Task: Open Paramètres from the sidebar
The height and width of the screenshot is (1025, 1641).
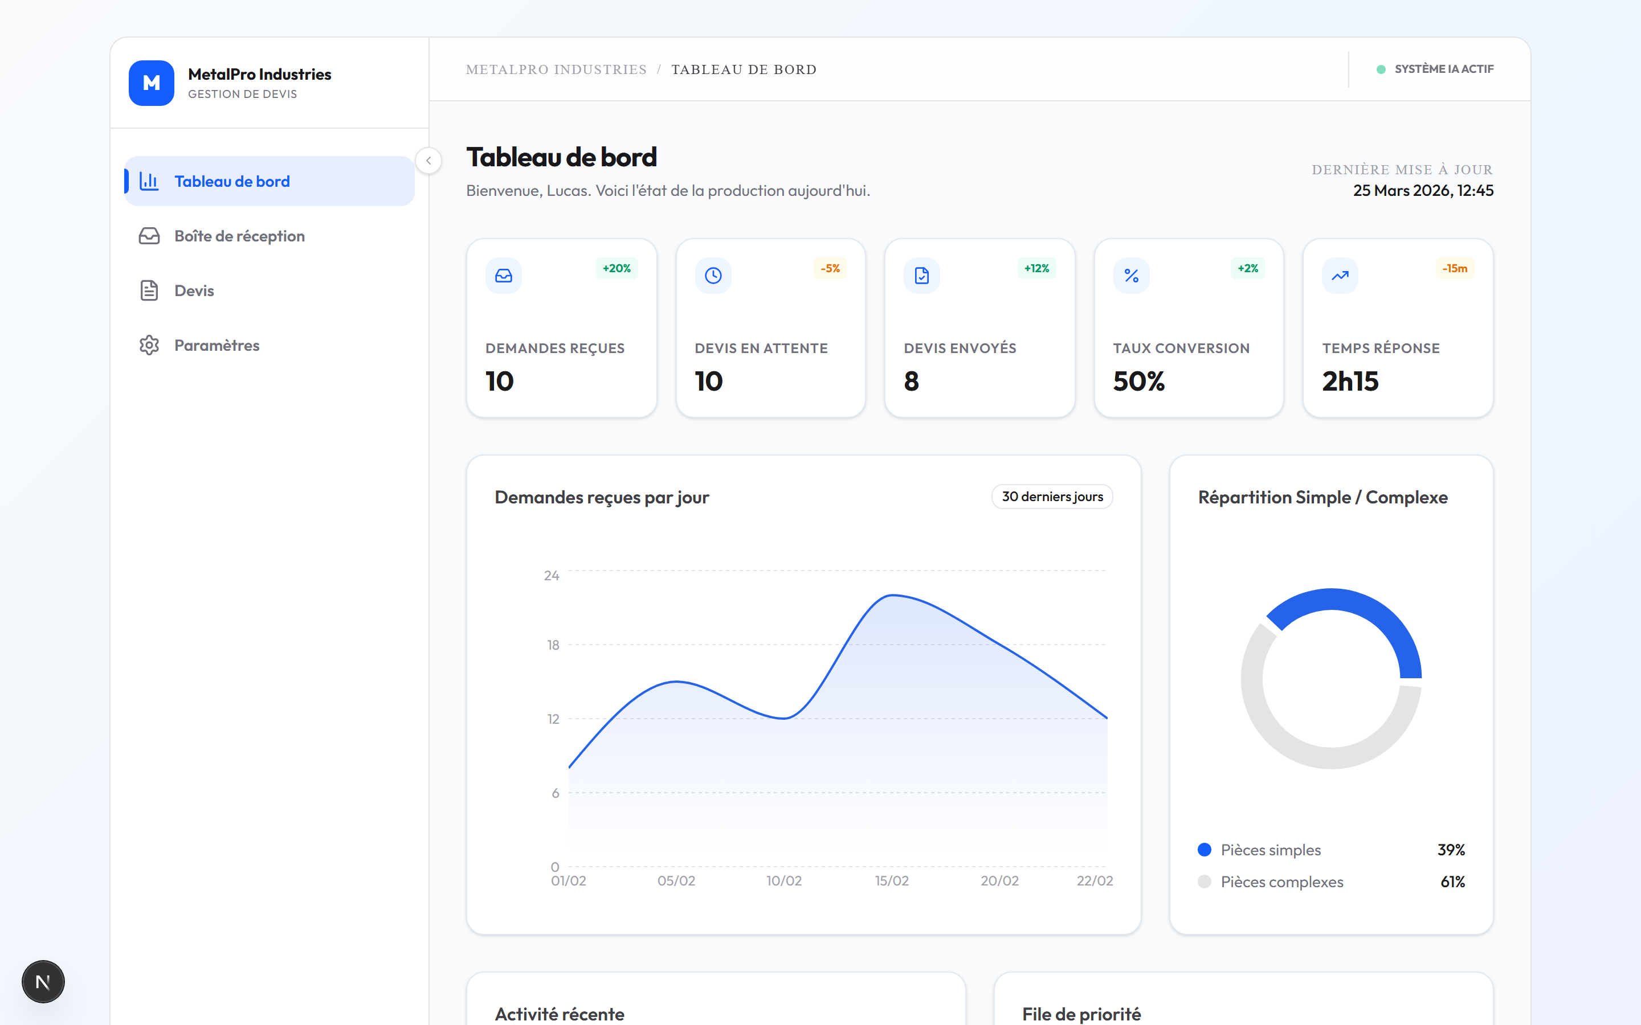Action: coord(269,345)
